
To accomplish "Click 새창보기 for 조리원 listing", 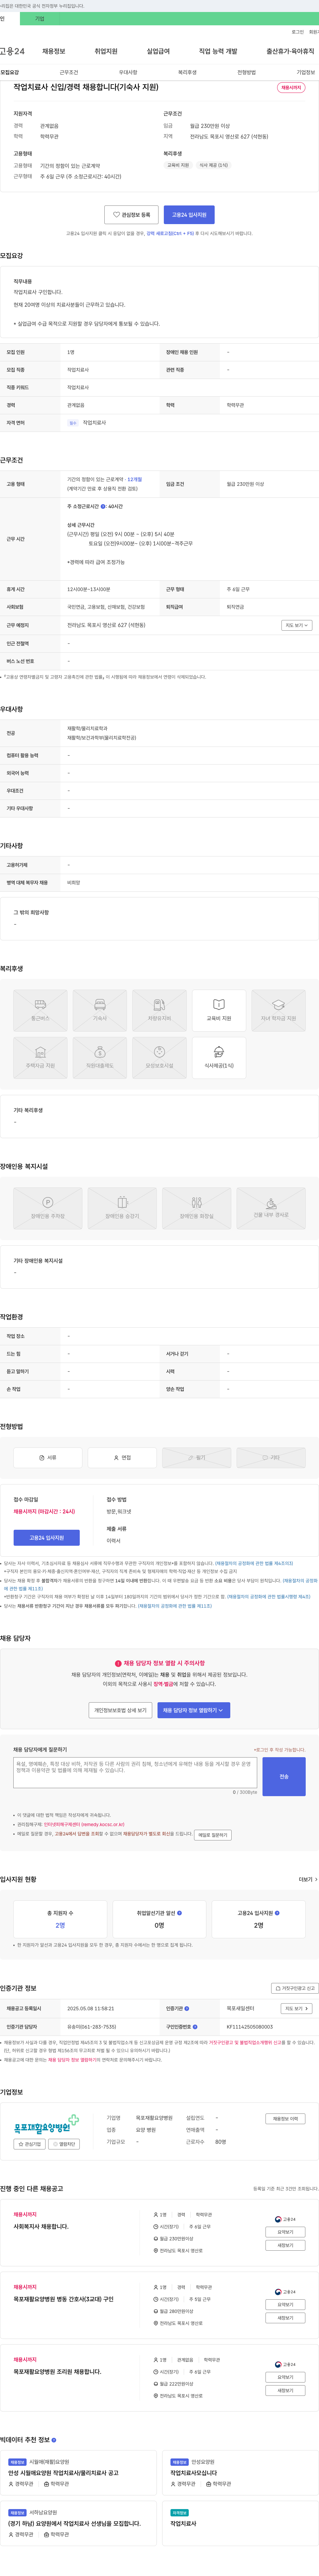I will tap(285, 2390).
